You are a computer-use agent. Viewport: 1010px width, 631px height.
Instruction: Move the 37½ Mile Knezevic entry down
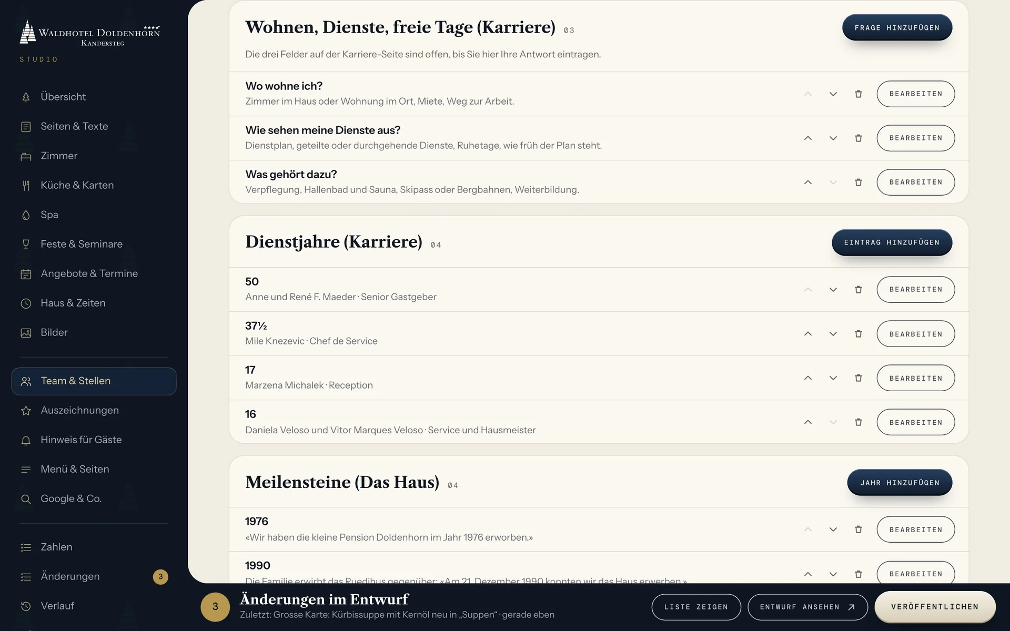point(833,334)
